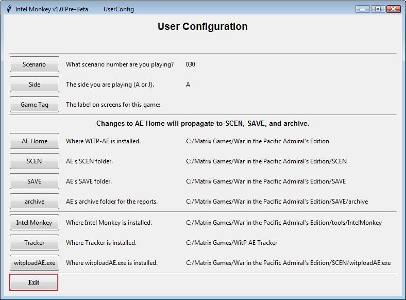Viewport: 406px width, 300px height.
Task: Minimize the Intel Monkey window
Action: [363, 9]
